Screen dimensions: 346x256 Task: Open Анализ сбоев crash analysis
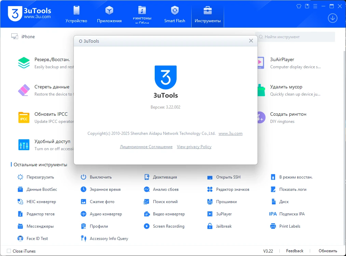click(x=161, y=189)
